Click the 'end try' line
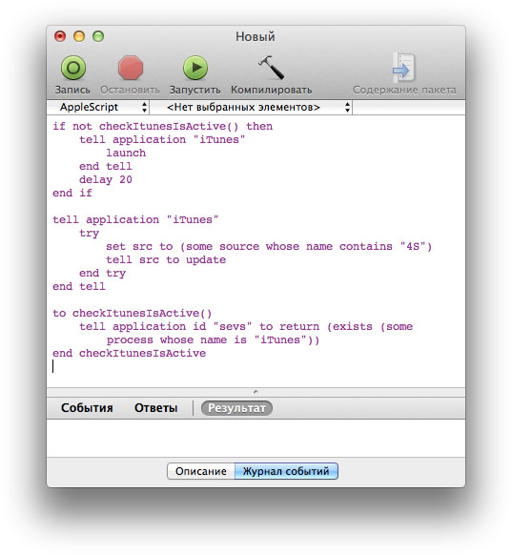The height and width of the screenshot is (555, 512). [102, 274]
